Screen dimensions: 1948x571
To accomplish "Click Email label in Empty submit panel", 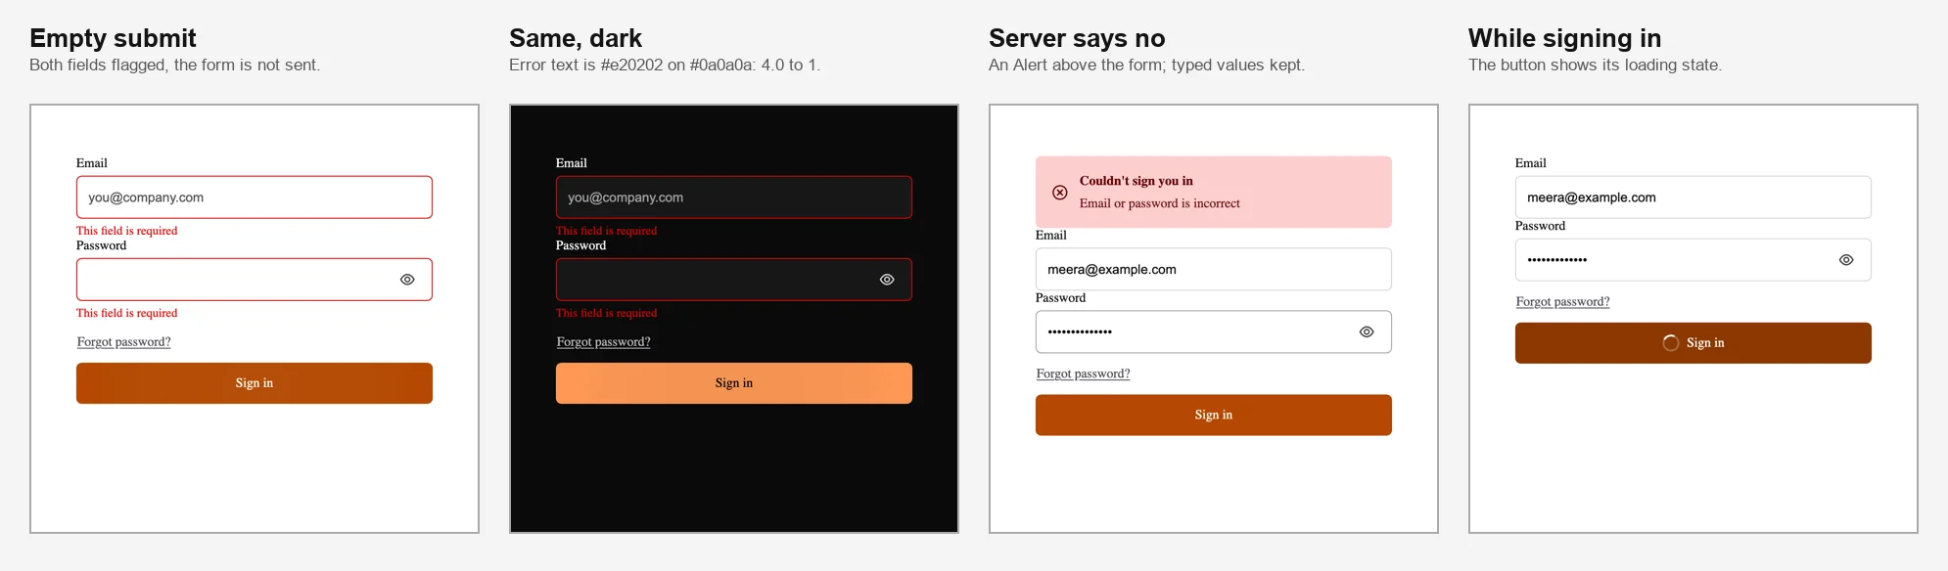I will pos(92,163).
